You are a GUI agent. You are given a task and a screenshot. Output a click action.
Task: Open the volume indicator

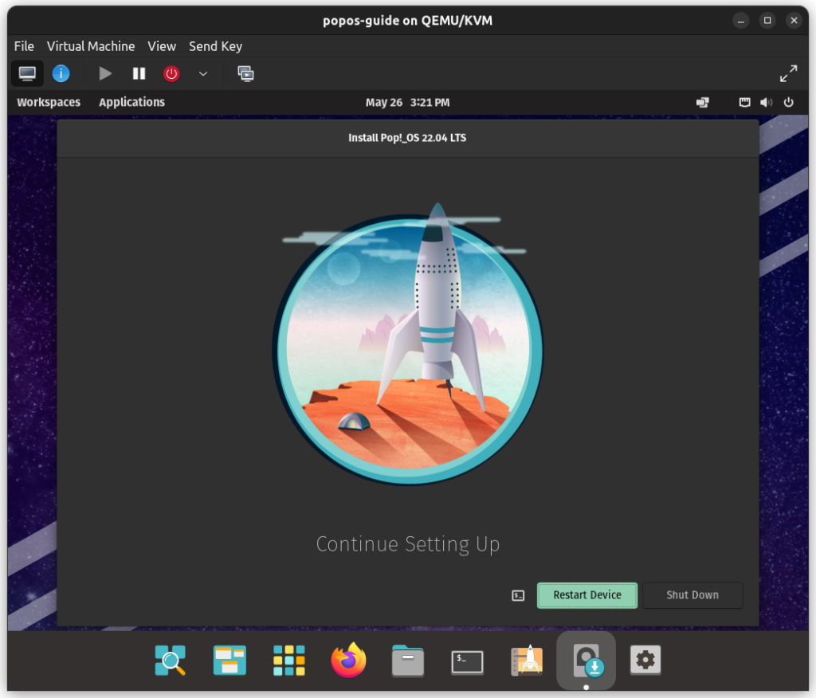point(766,103)
